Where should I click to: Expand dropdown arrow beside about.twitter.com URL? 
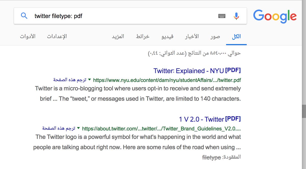tap(79, 128)
